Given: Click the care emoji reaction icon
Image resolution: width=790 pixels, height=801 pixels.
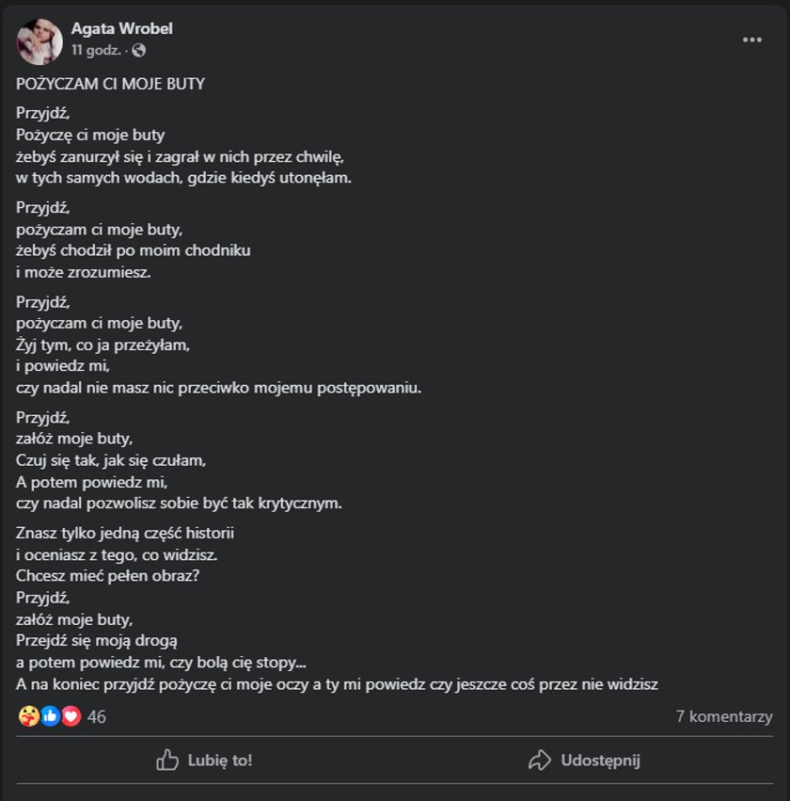Looking at the screenshot, I should pos(28,716).
